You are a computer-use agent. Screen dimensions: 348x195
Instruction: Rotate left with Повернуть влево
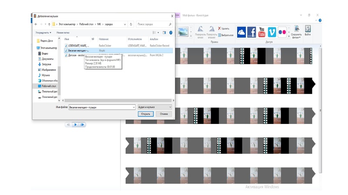(201, 31)
